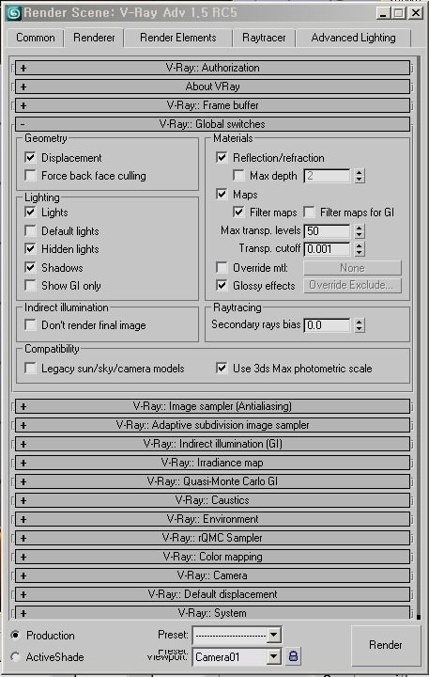Switch to the Render Elements tab
Viewport: 429px width, 677px height.
pyautogui.click(x=178, y=38)
